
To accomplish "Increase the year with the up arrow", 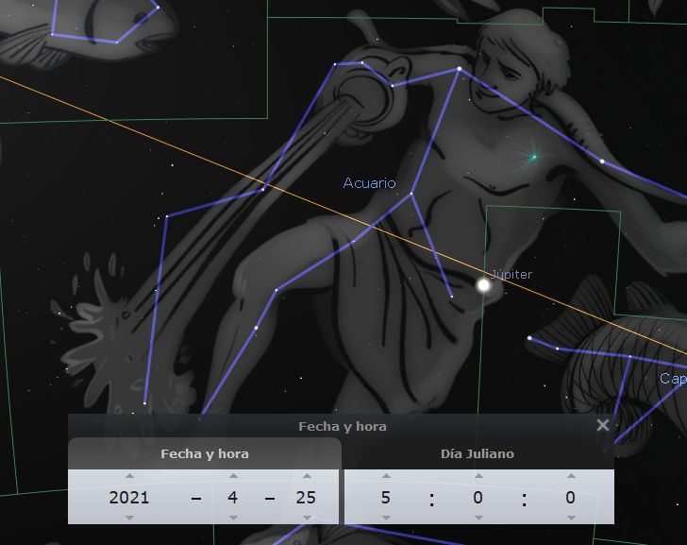I will point(129,475).
